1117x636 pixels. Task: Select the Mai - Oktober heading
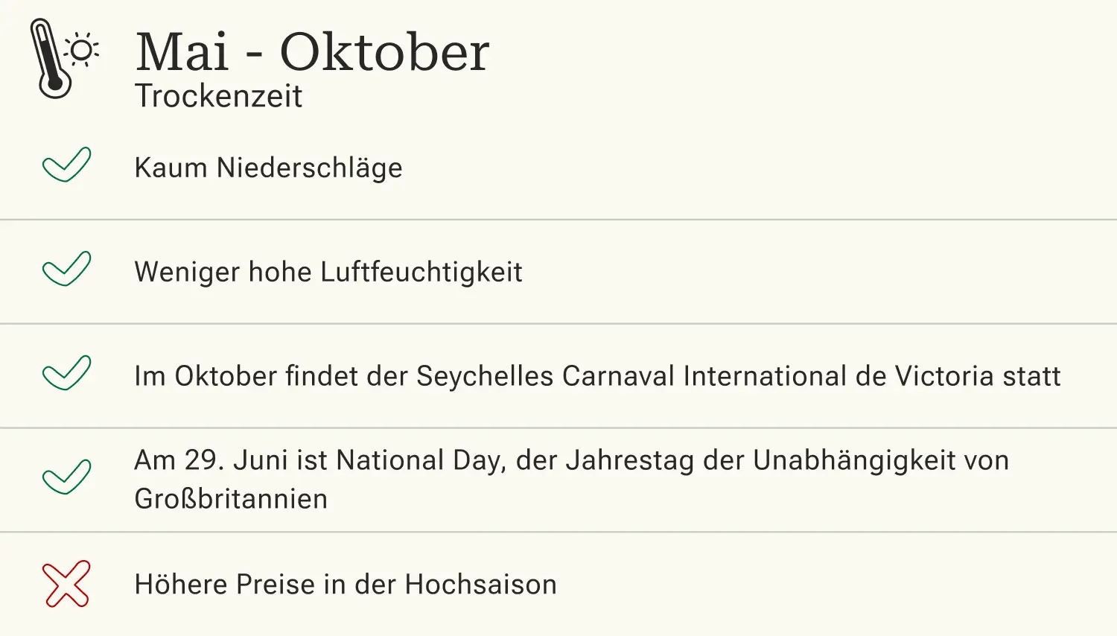coord(312,52)
